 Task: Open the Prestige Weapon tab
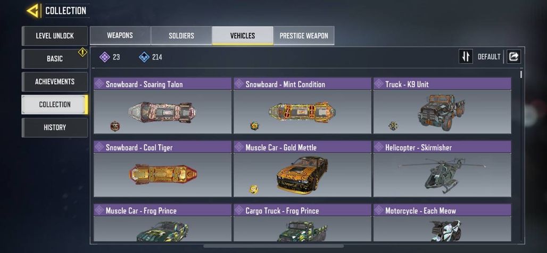pyautogui.click(x=304, y=36)
